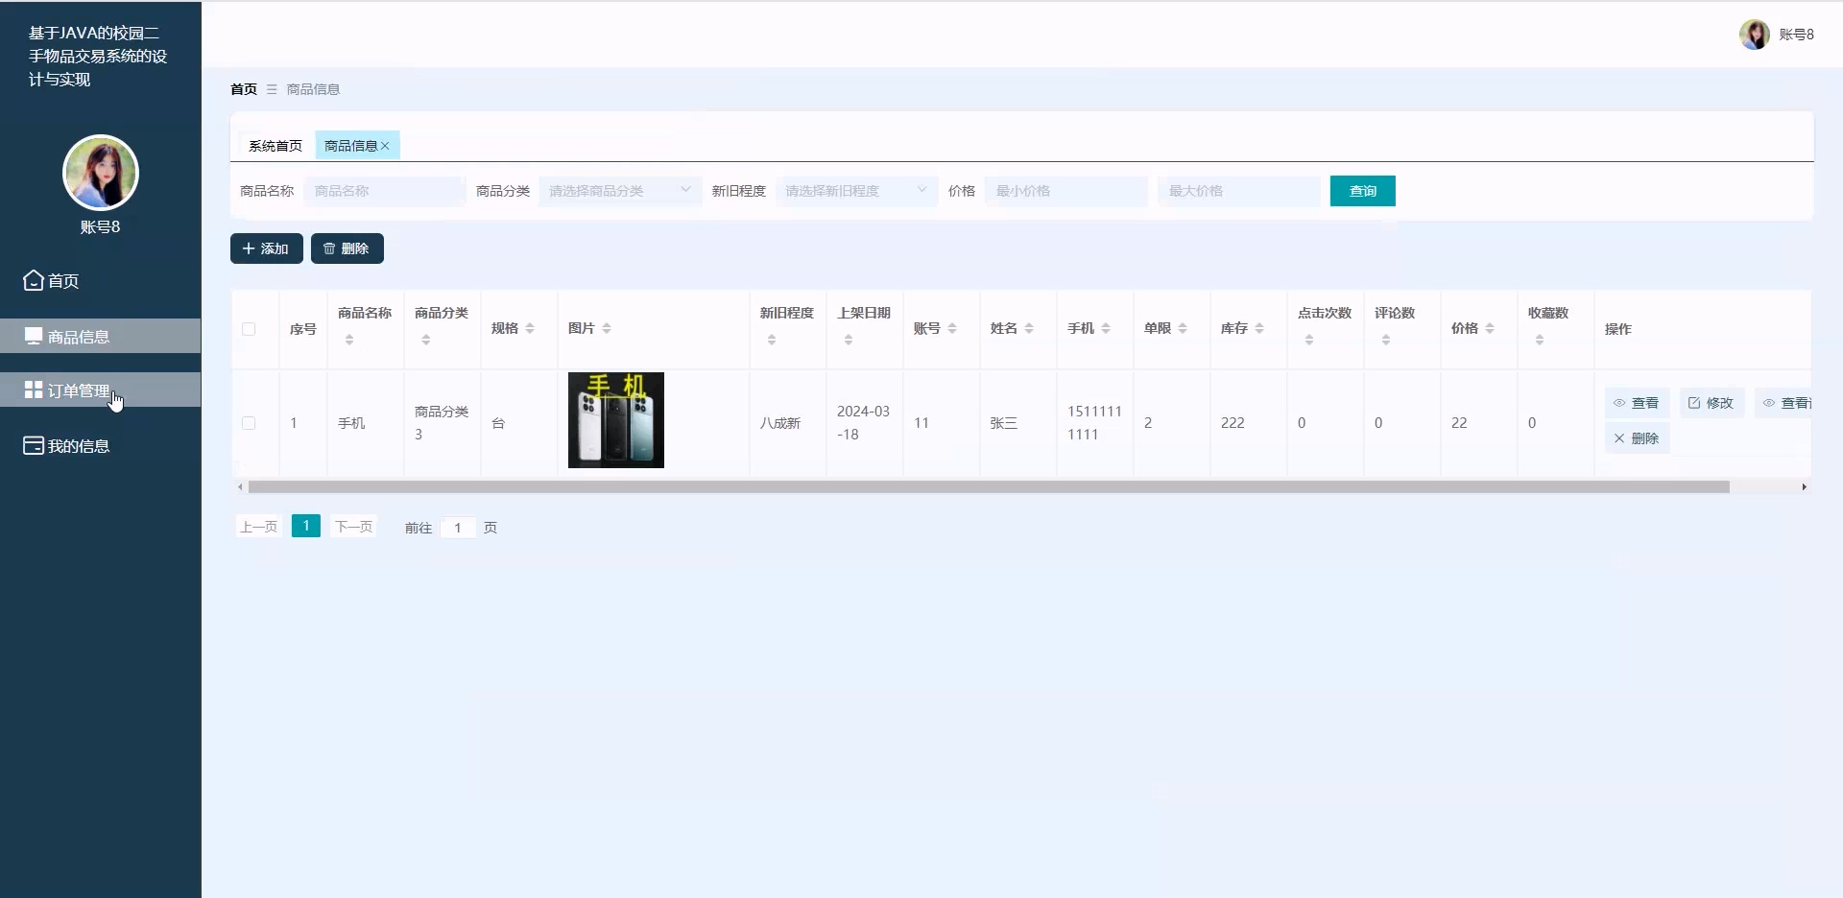Viewport: 1843px width, 898px height.
Task: Sort by 新旧程度 column arrows
Action: [772, 340]
